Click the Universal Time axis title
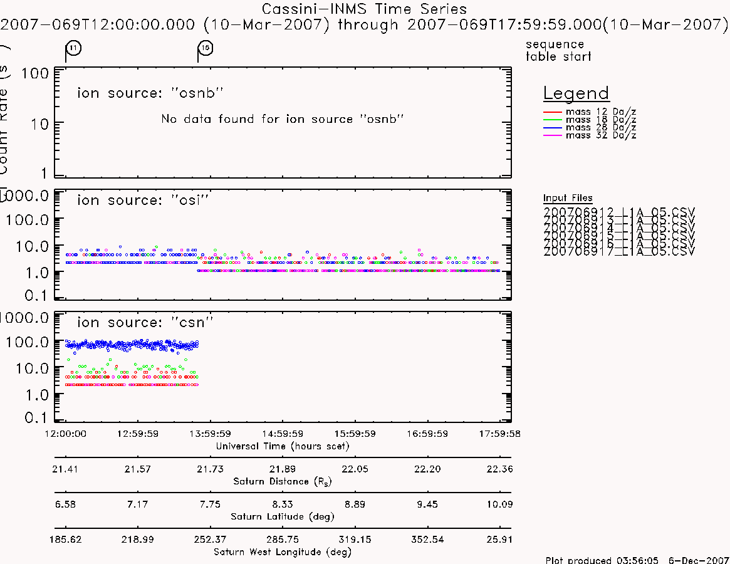Screen dimensions: 730x564 tap(282, 446)
